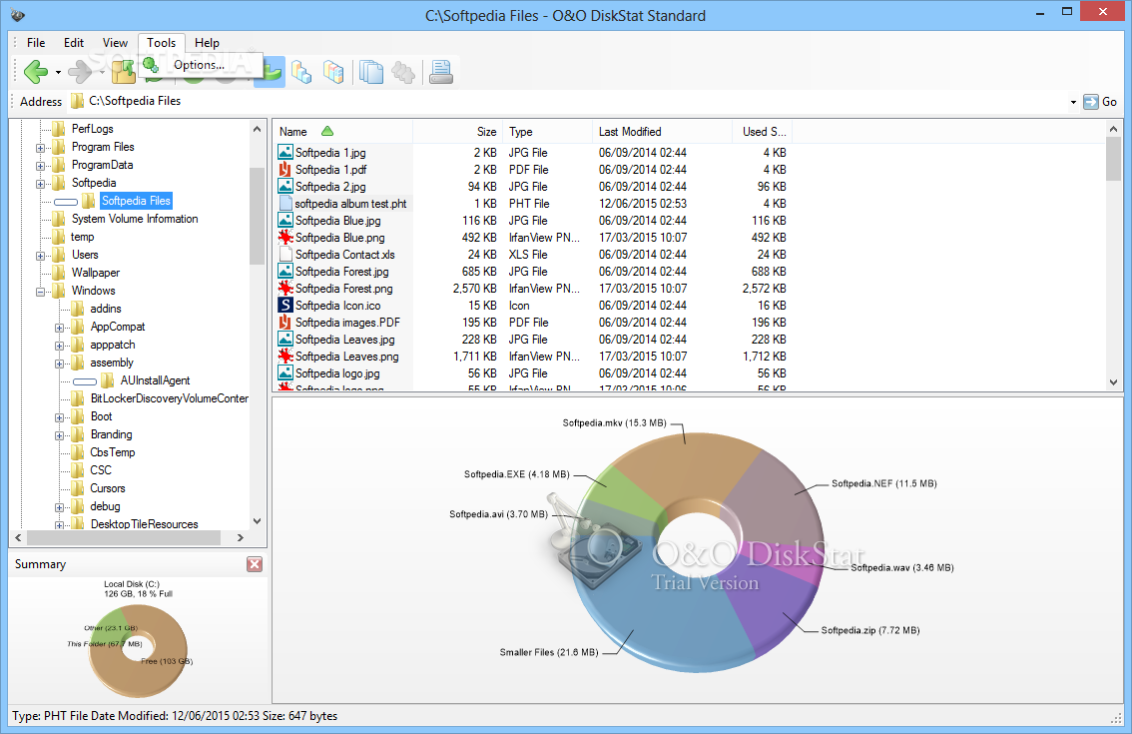Choose Options... in the Tools menu
Image resolution: width=1132 pixels, height=734 pixels.
[199, 65]
